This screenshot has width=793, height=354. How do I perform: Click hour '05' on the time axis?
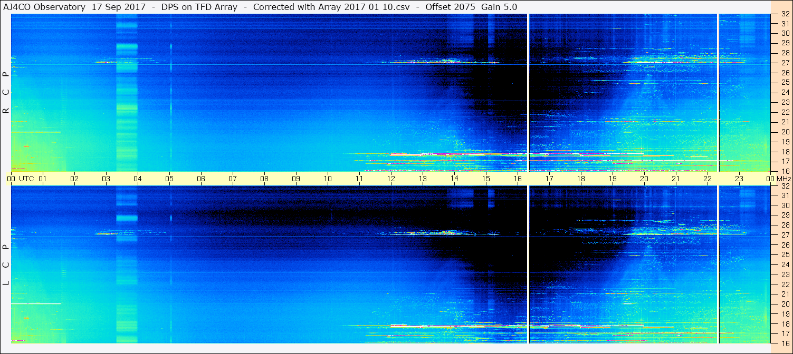click(x=169, y=179)
